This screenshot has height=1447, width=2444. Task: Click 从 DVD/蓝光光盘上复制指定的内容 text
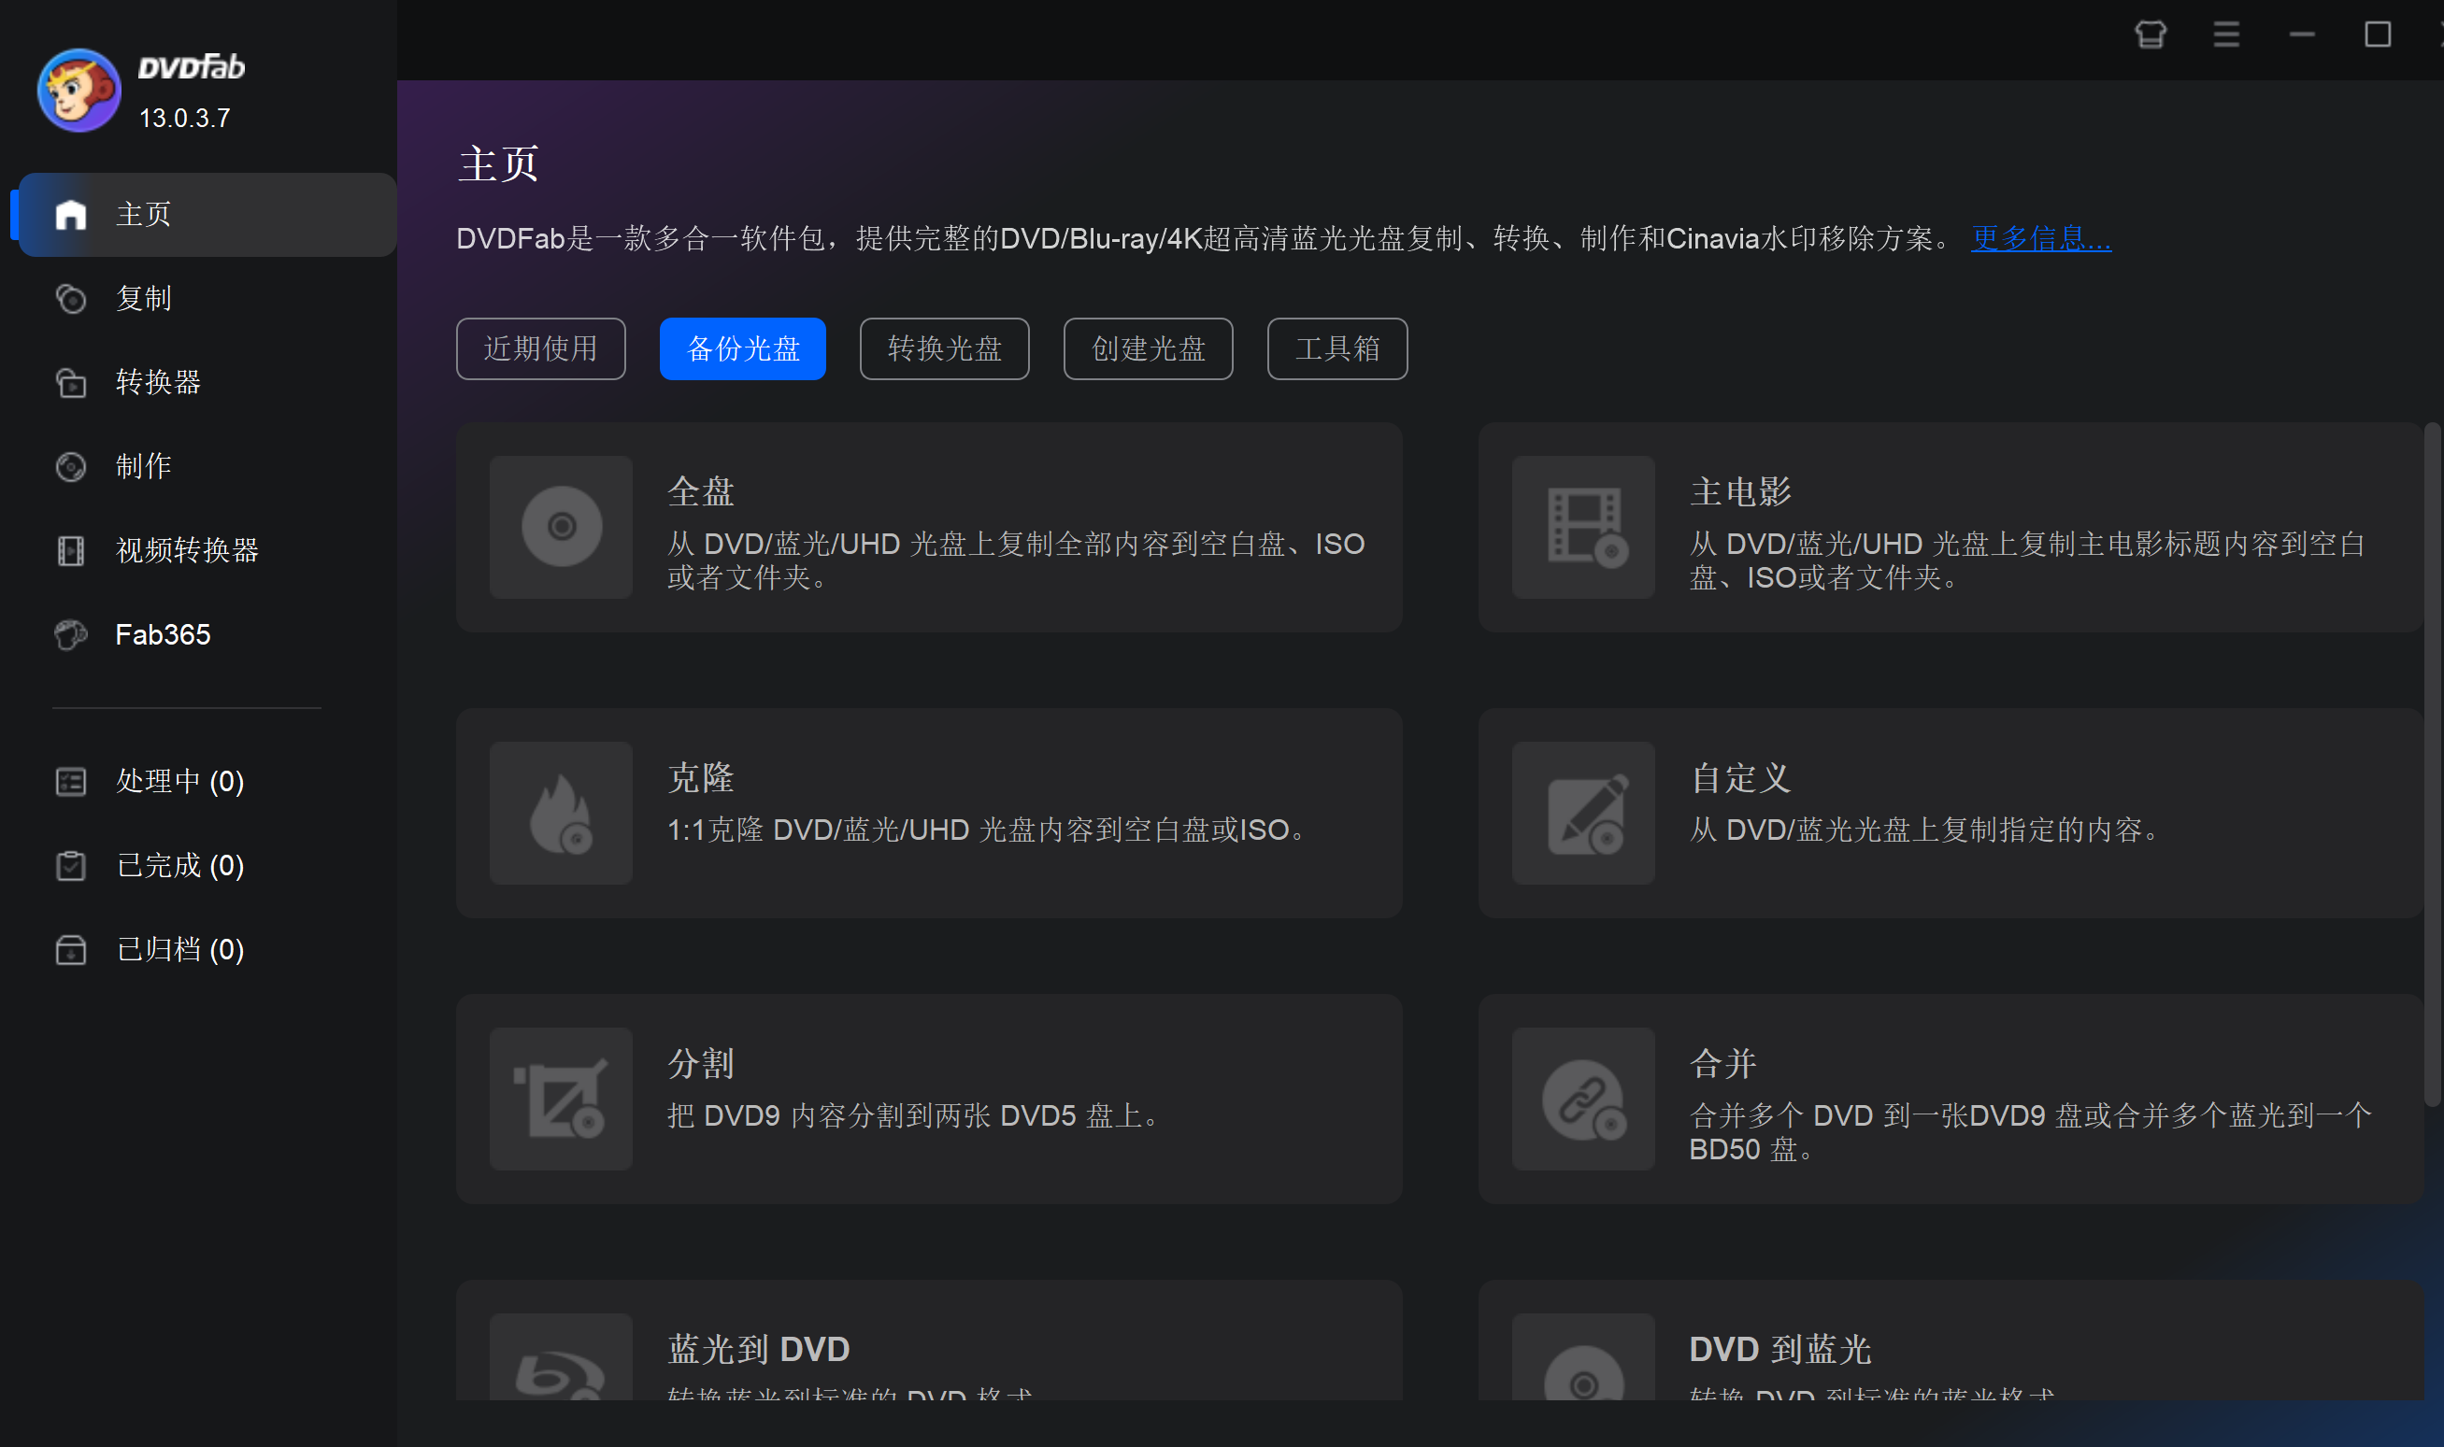1925,830
